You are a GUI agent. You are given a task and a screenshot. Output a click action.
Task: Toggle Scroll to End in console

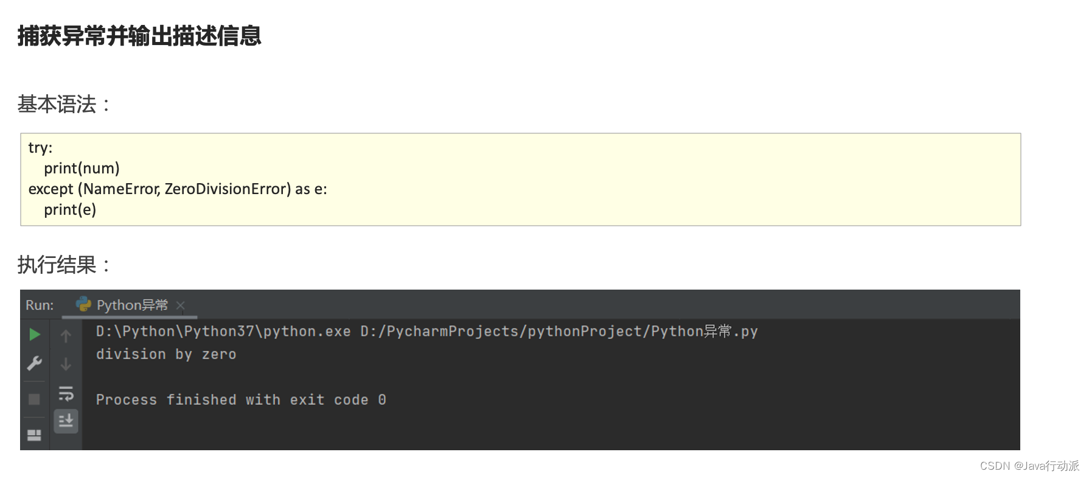click(66, 420)
